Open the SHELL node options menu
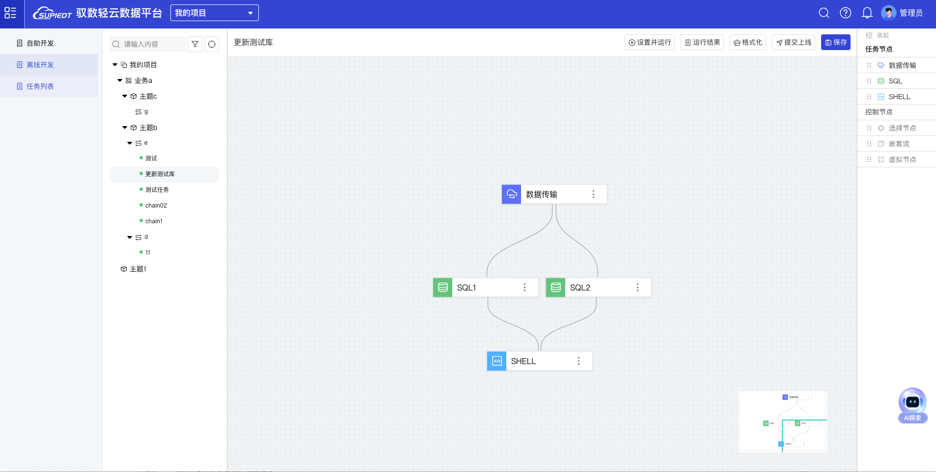The width and height of the screenshot is (936, 472). click(x=578, y=361)
